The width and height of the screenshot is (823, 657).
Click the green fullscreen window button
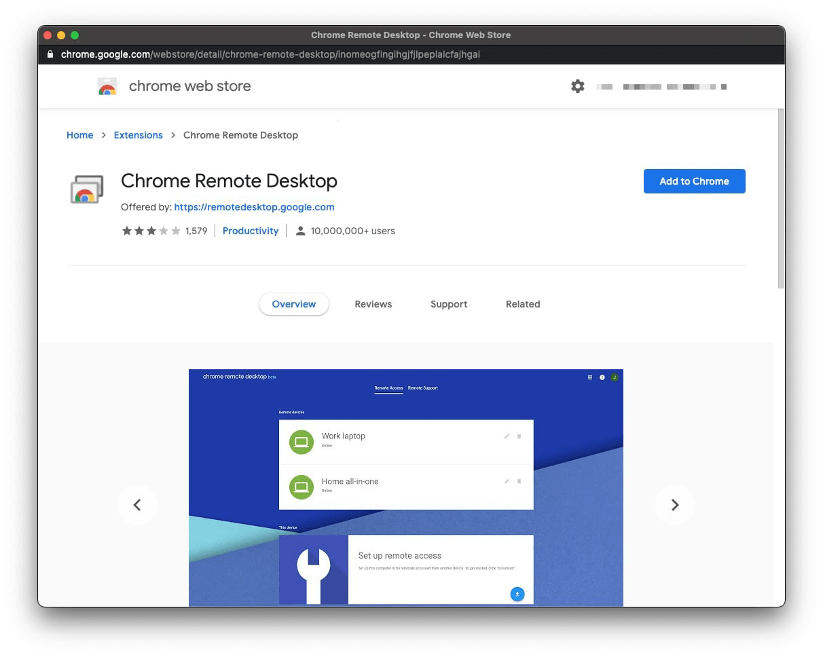coord(75,35)
